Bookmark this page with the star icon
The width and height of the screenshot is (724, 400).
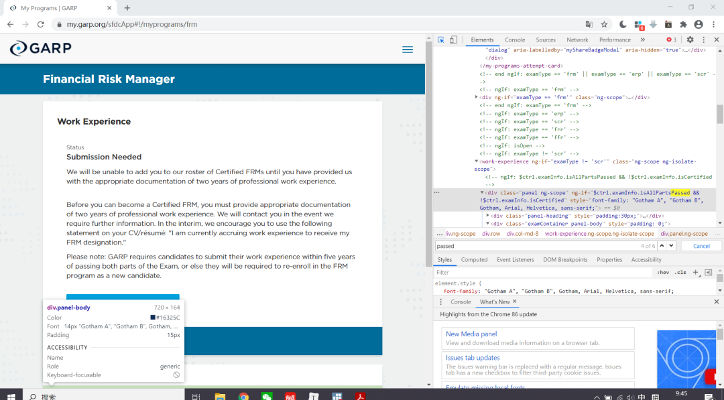pyautogui.click(x=604, y=24)
